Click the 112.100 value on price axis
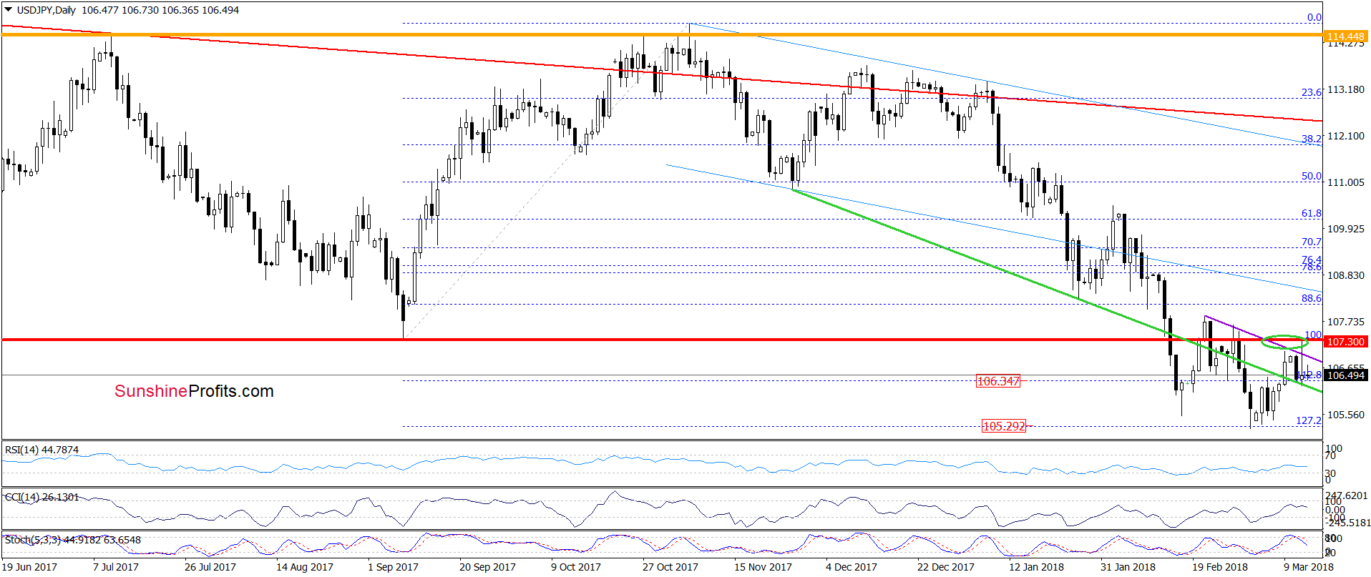Screen dimensions: 1371x577 [1345, 136]
